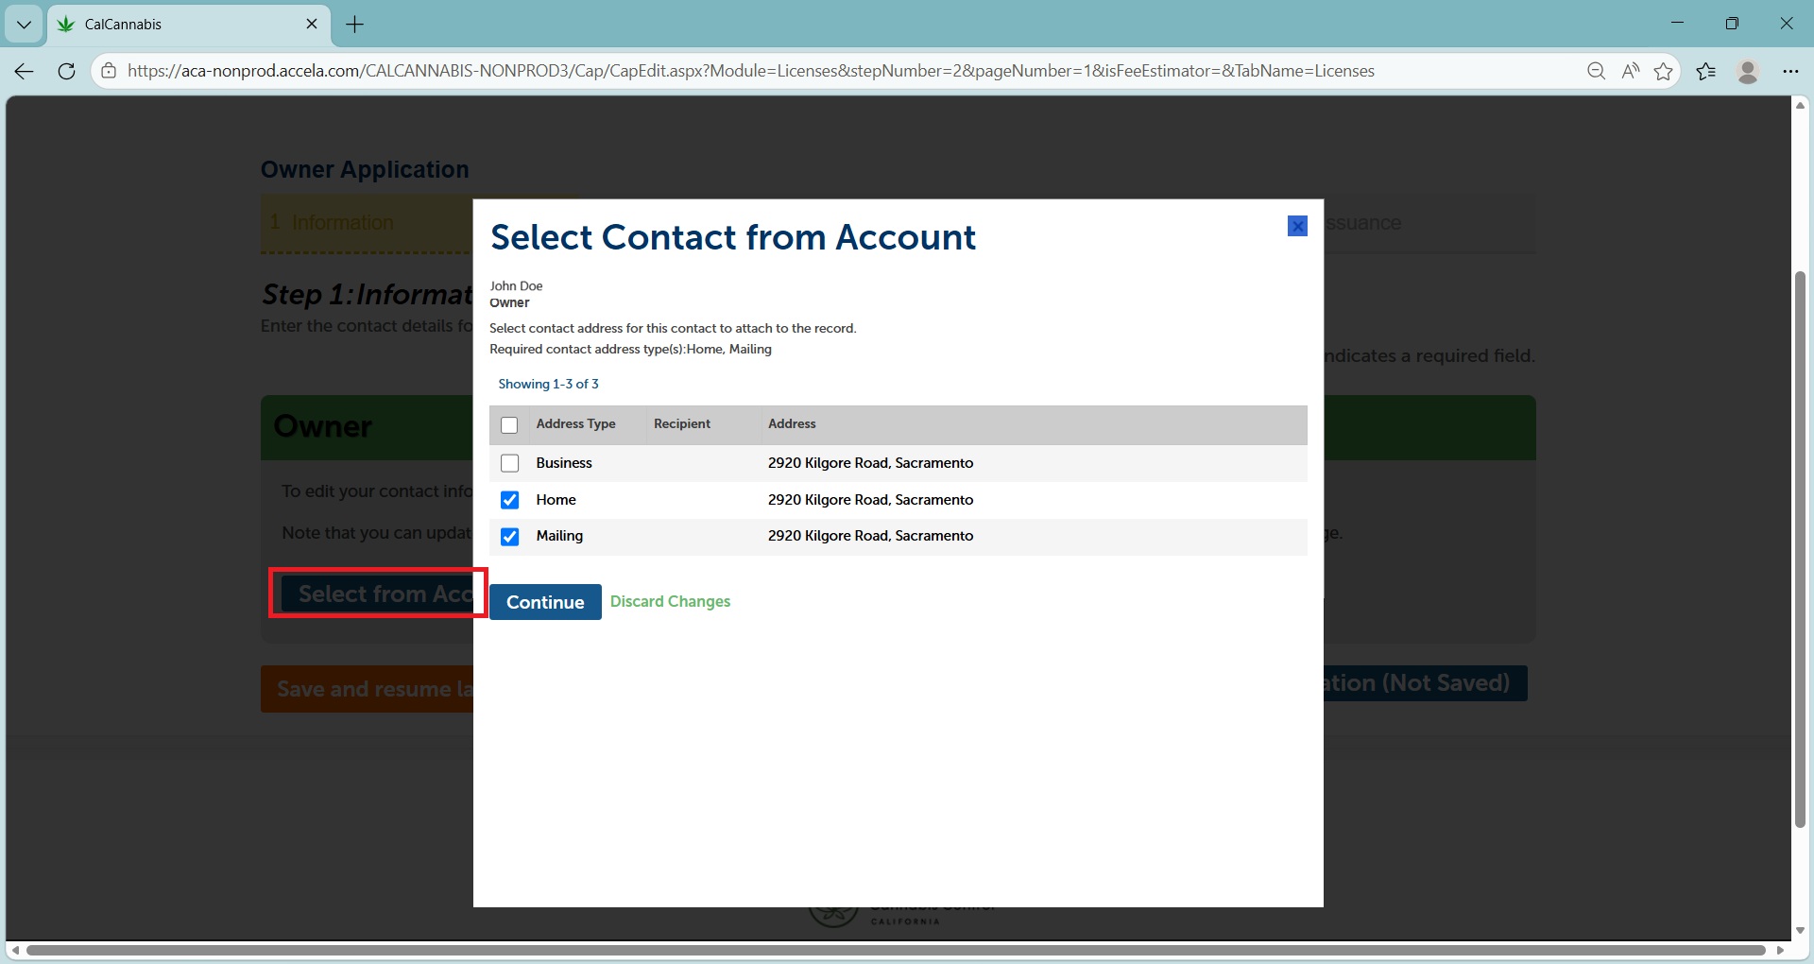Click the John Doe contact name
The height and width of the screenshot is (964, 1814).
click(x=516, y=285)
